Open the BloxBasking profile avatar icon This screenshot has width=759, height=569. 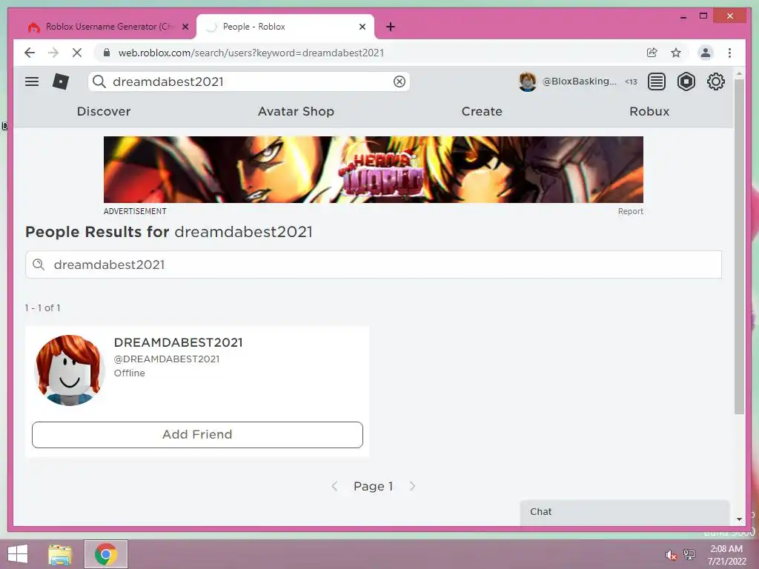coord(527,81)
